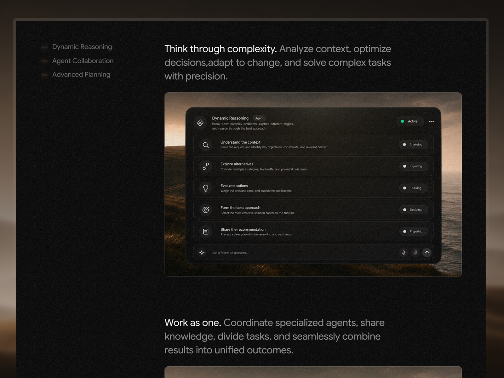Click the sparkle icon in the prompt bar

tap(202, 253)
